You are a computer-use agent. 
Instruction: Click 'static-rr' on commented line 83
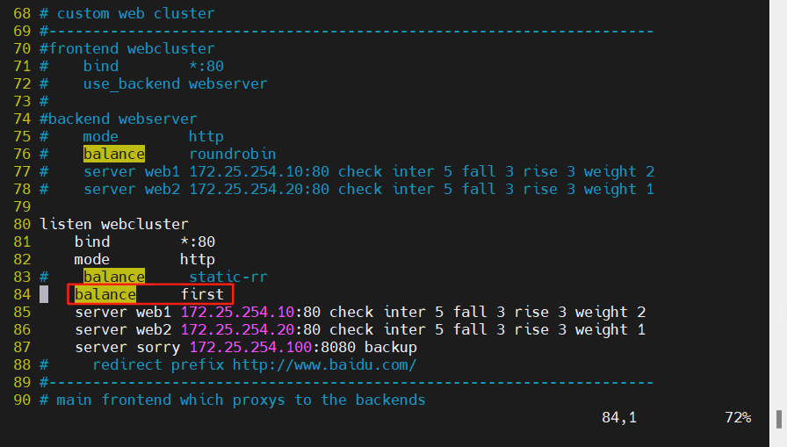[227, 277]
